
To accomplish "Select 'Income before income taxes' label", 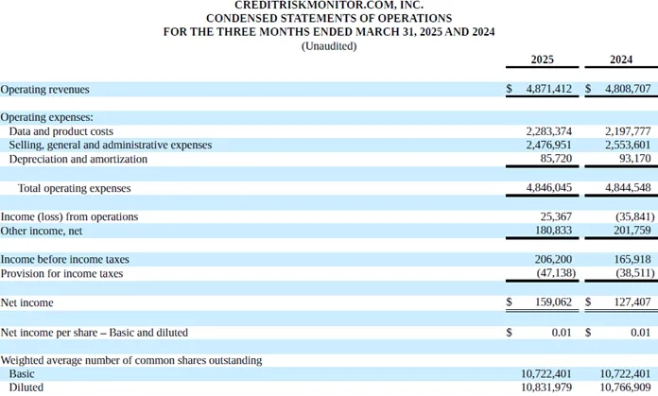I will coord(64,259).
